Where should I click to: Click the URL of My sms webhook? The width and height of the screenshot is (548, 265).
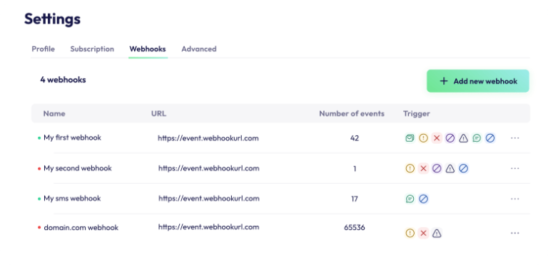coord(209,199)
